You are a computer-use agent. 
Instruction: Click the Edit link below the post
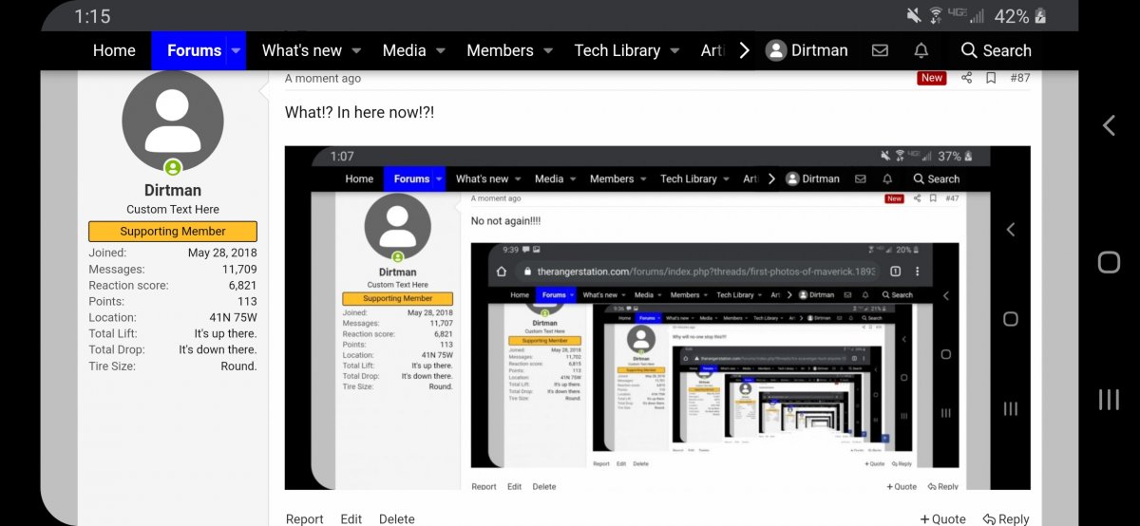351,518
